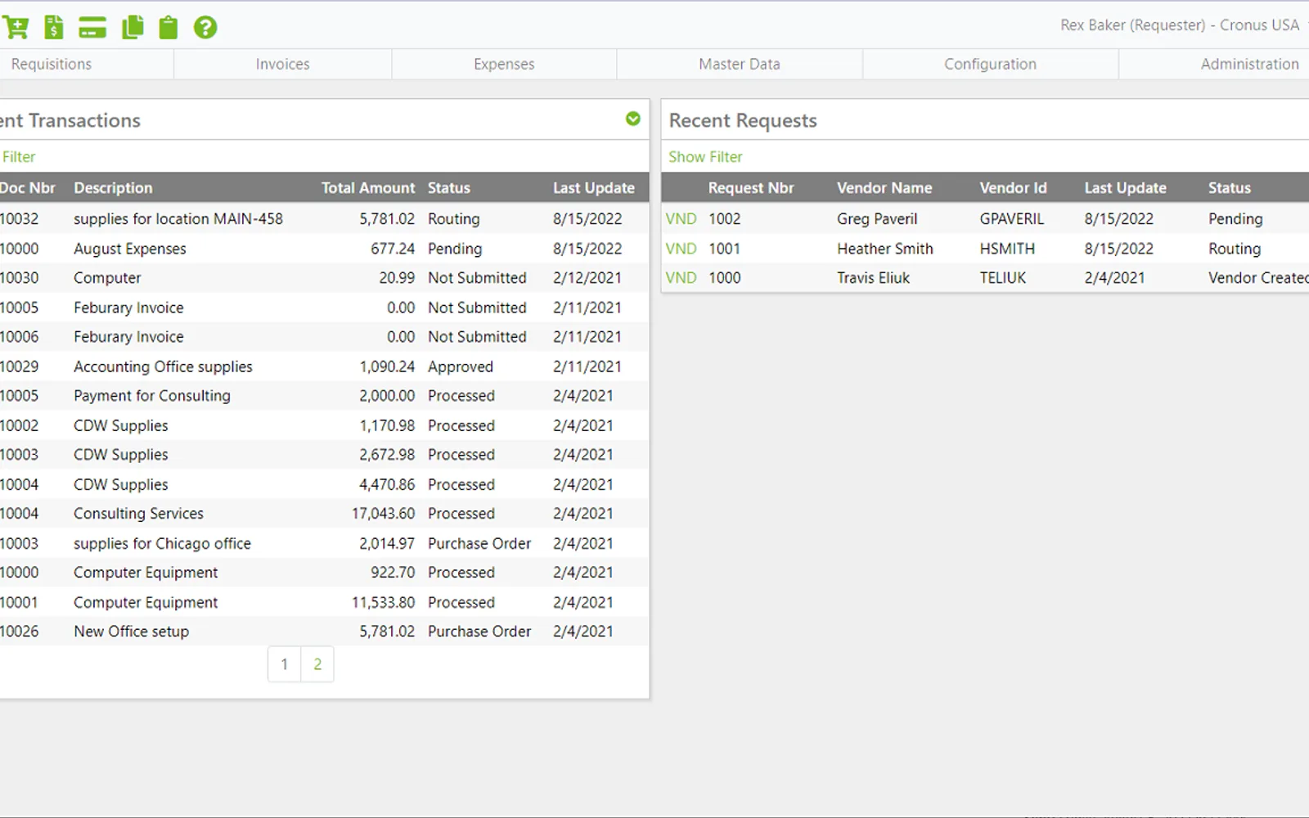Select page 1 of transactions
This screenshot has width=1309, height=818.
284,664
